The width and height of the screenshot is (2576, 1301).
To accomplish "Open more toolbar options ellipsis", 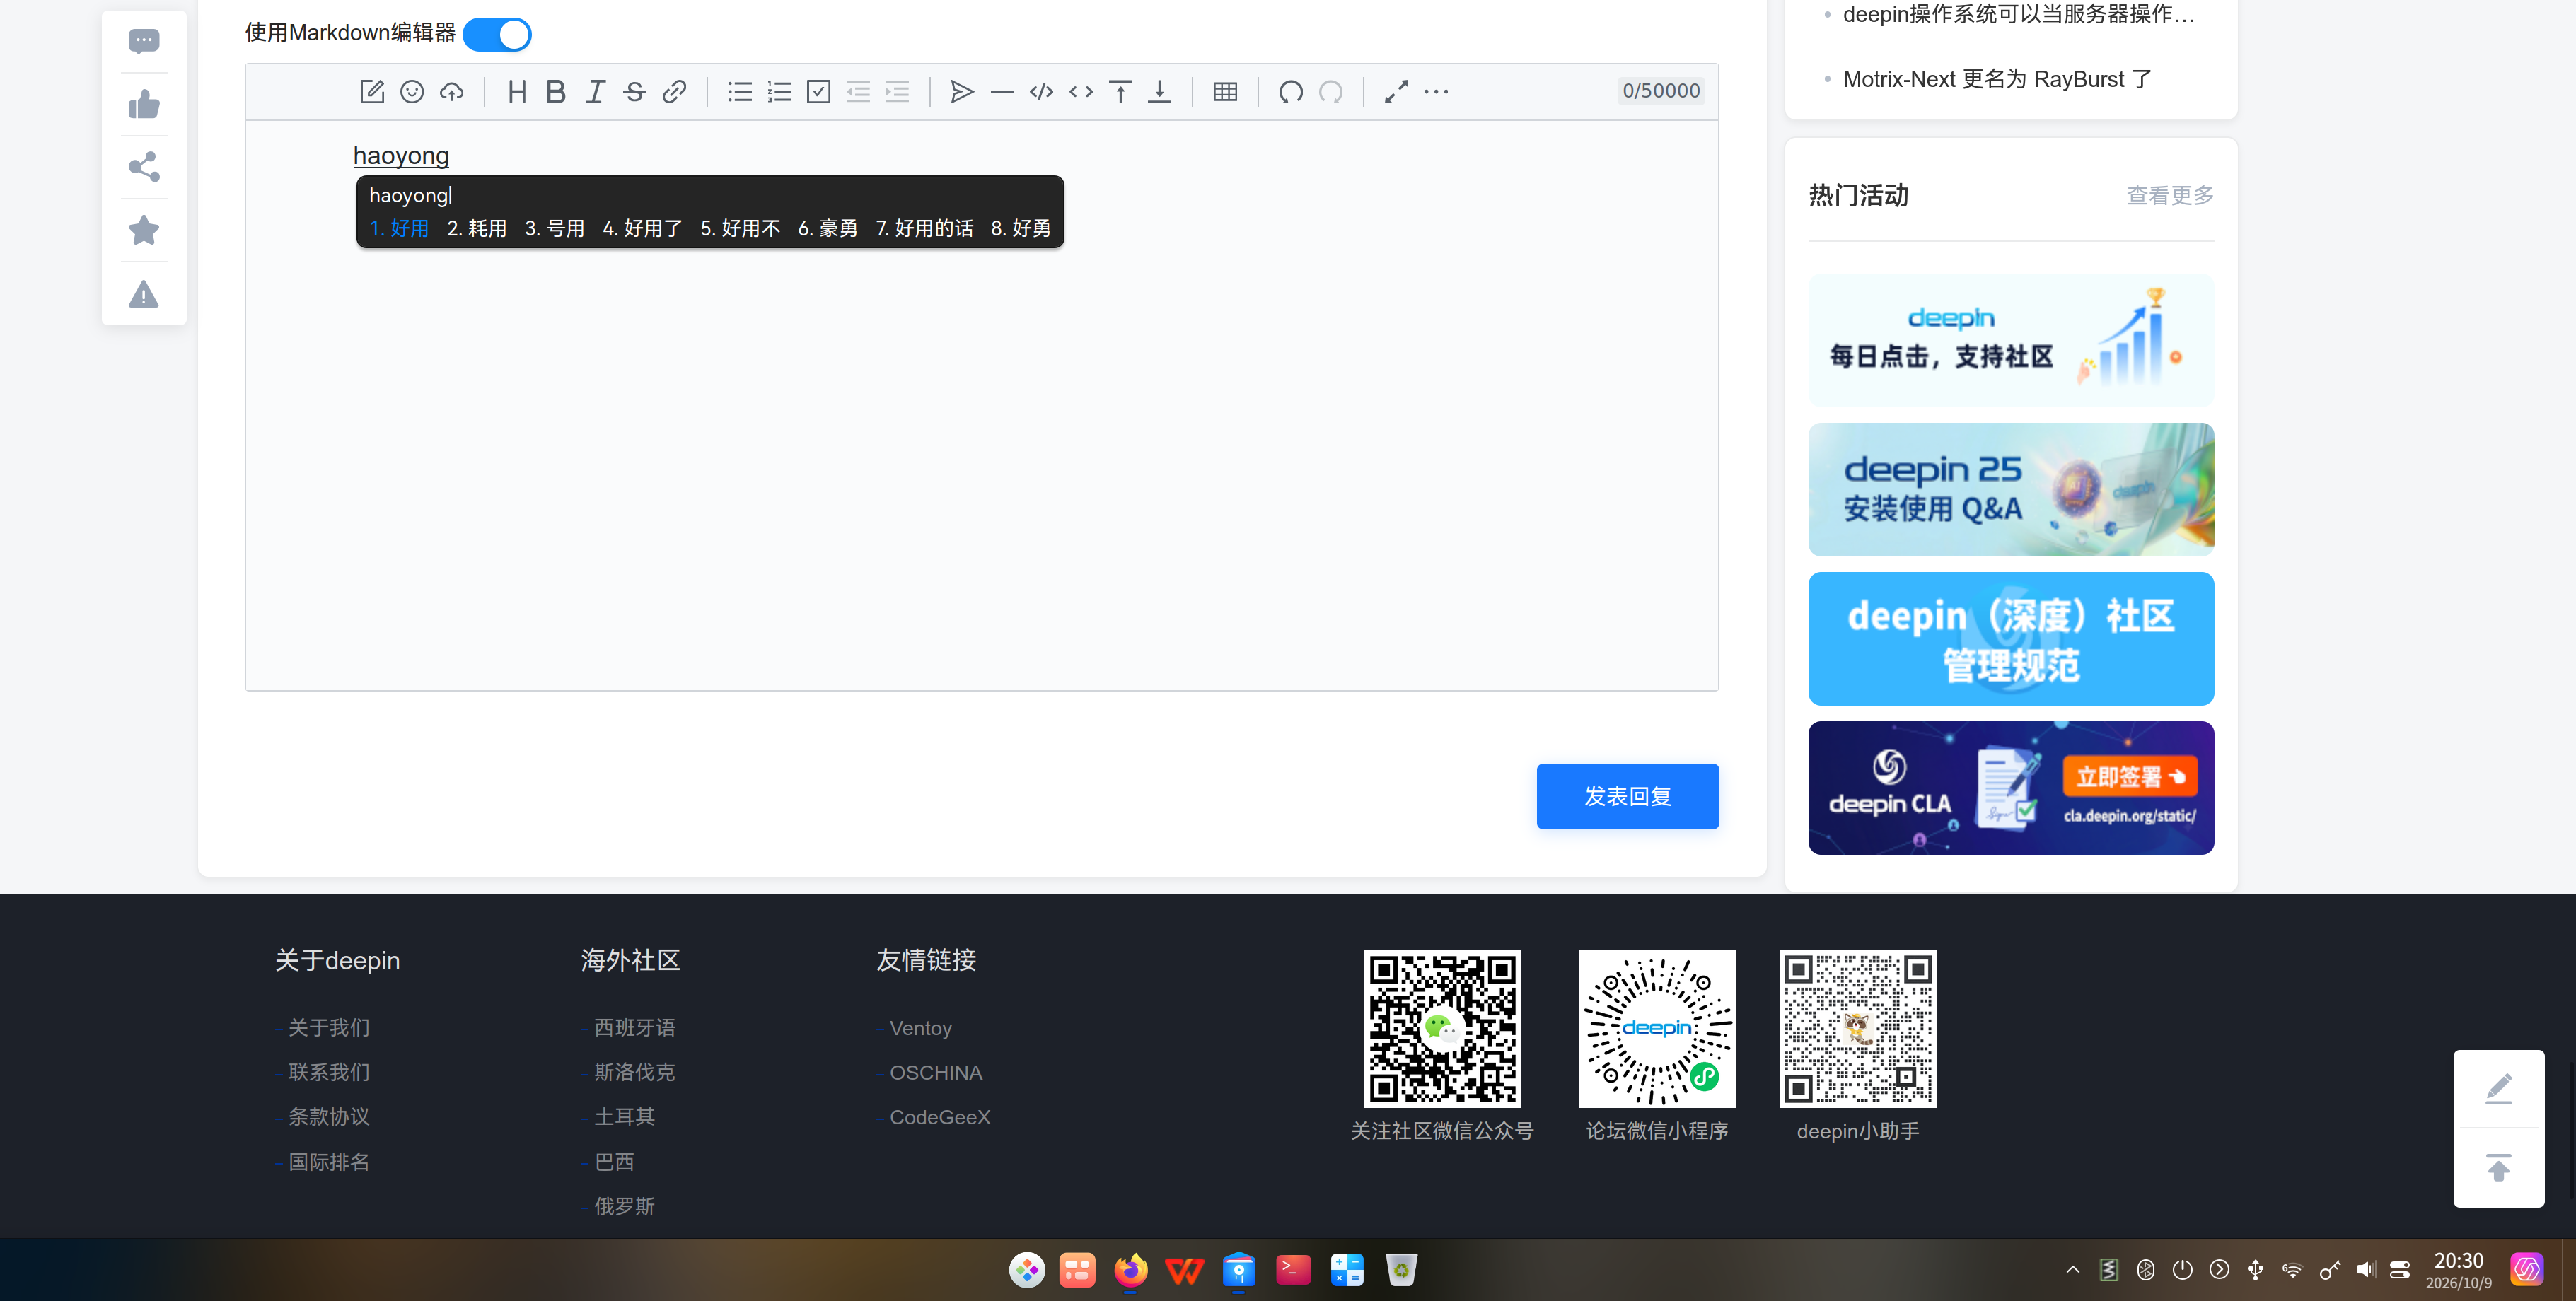I will [x=1436, y=92].
